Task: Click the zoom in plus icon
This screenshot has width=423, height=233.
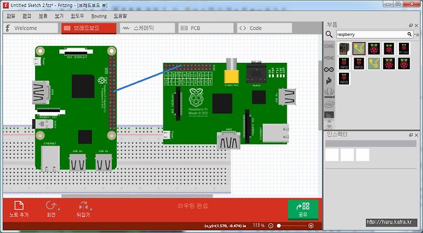Action: pos(311,226)
